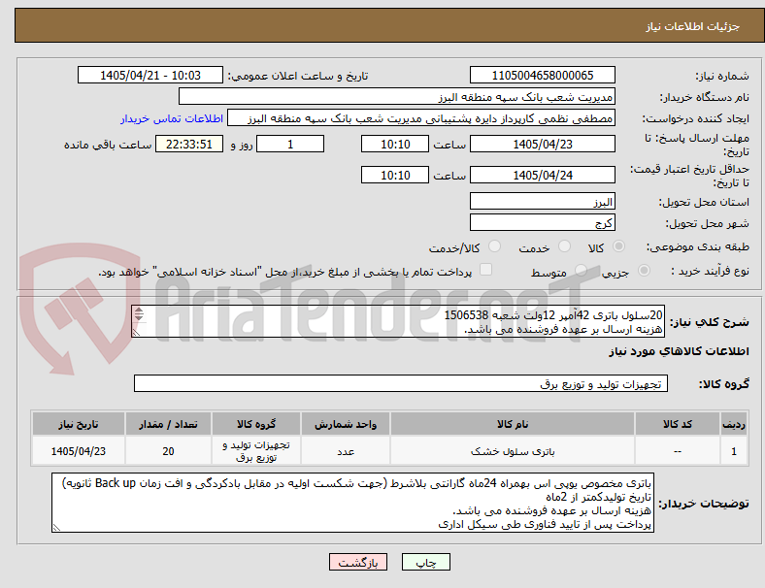Click the کد کالا column header
This screenshot has width=765, height=588.
pos(678,424)
